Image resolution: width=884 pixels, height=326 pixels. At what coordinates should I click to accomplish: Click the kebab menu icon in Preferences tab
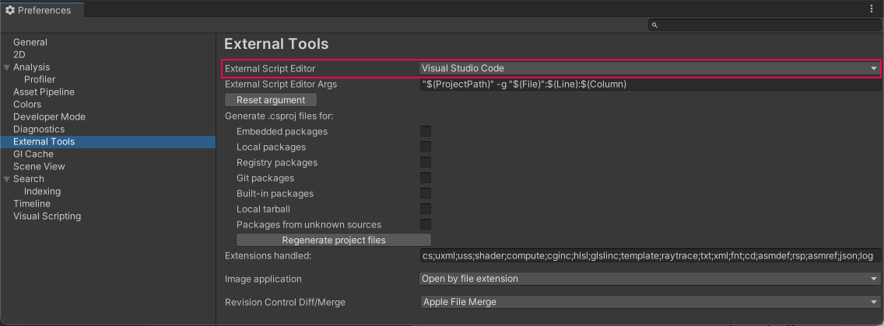coord(872,9)
